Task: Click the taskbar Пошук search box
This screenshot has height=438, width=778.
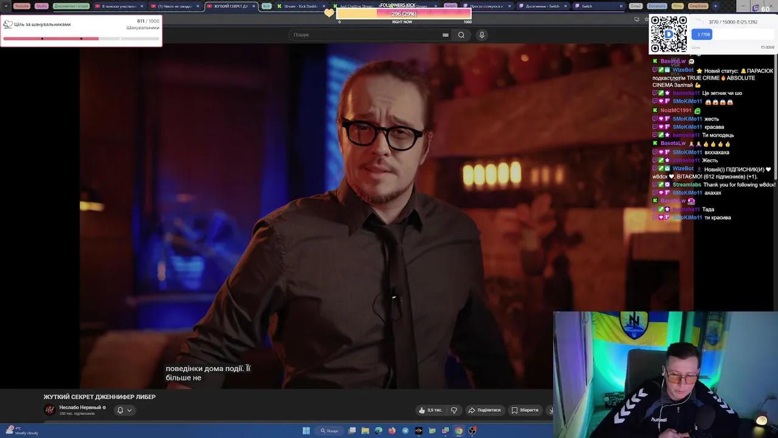Action: point(330,431)
